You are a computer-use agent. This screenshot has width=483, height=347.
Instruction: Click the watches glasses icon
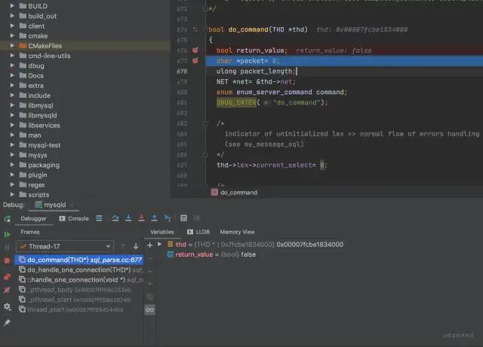click(150, 310)
